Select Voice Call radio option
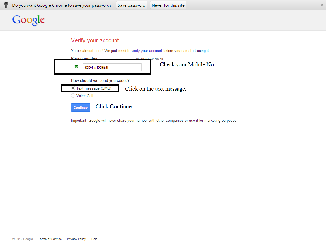Image resolution: width=326 pixels, height=244 pixels. point(73,96)
